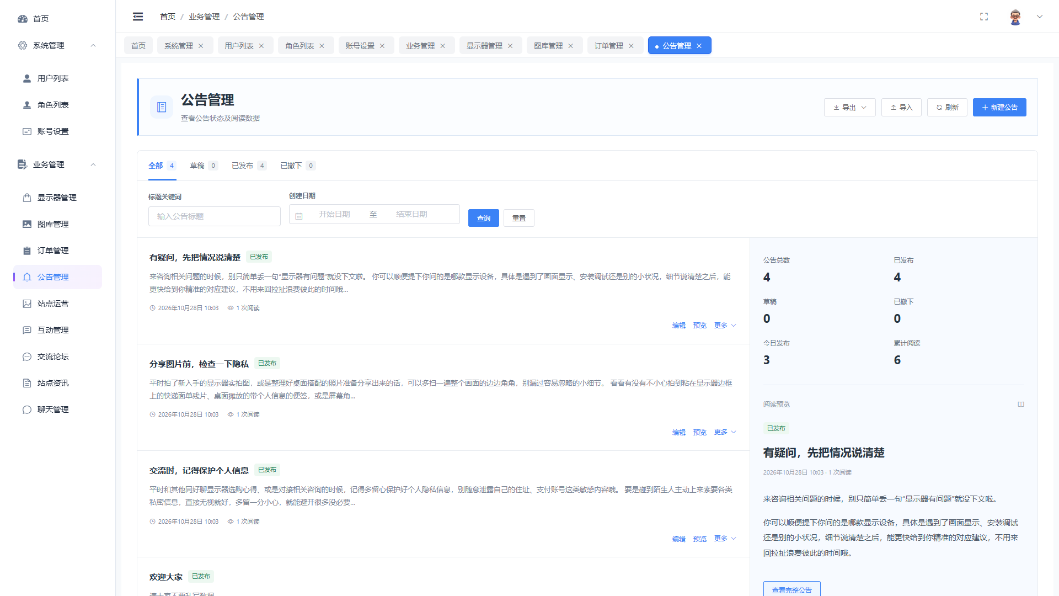Image resolution: width=1059 pixels, height=596 pixels.
Task: Close the active 公告管理 tab
Action: pos(699,46)
